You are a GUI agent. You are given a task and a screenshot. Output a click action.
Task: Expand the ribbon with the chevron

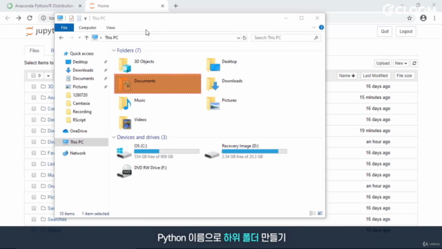(314, 28)
